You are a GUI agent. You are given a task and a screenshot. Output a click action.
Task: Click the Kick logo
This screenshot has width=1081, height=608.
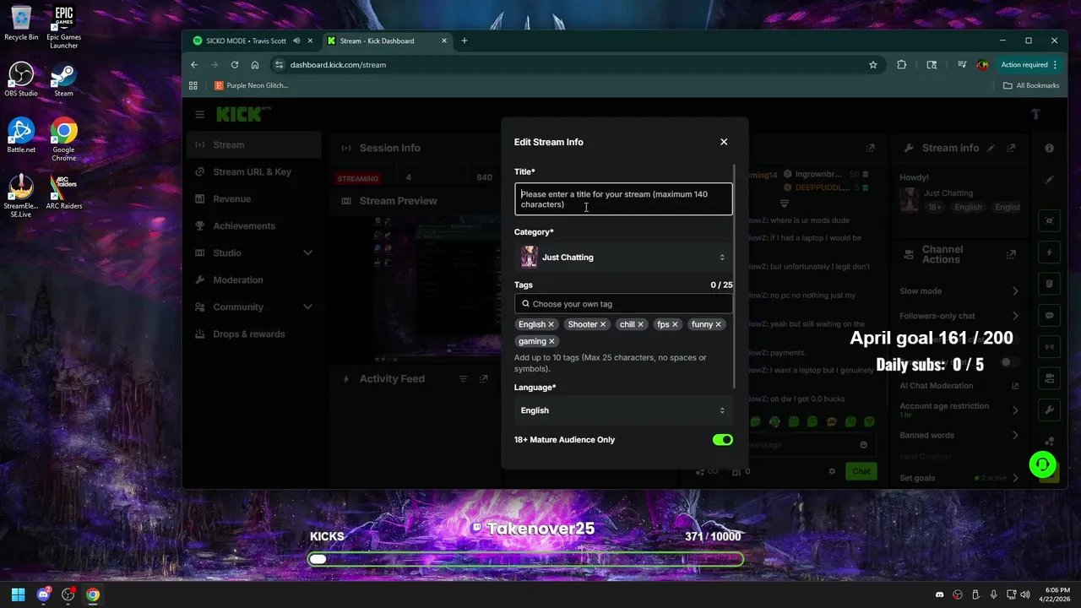click(x=243, y=114)
